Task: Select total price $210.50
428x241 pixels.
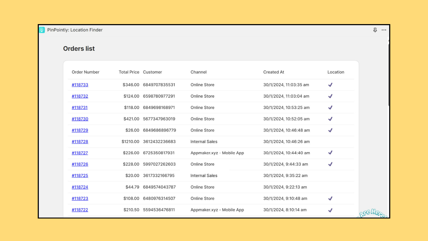Action: (131, 210)
